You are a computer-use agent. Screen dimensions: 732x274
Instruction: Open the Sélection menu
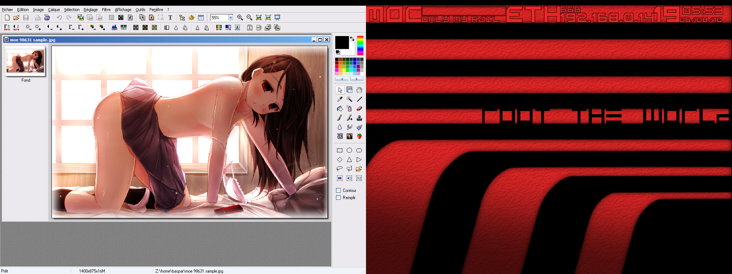click(x=72, y=10)
